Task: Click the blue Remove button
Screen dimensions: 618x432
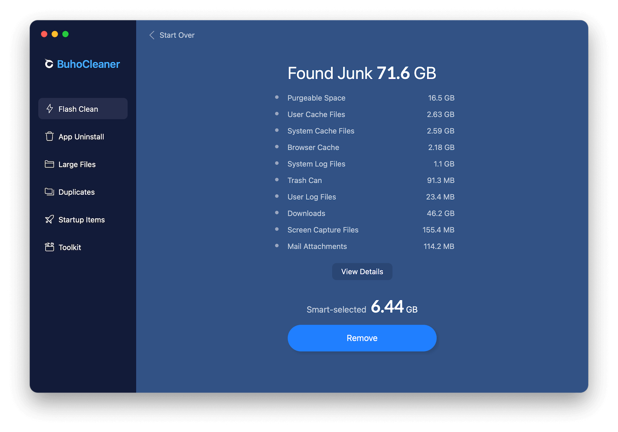Action: point(362,338)
